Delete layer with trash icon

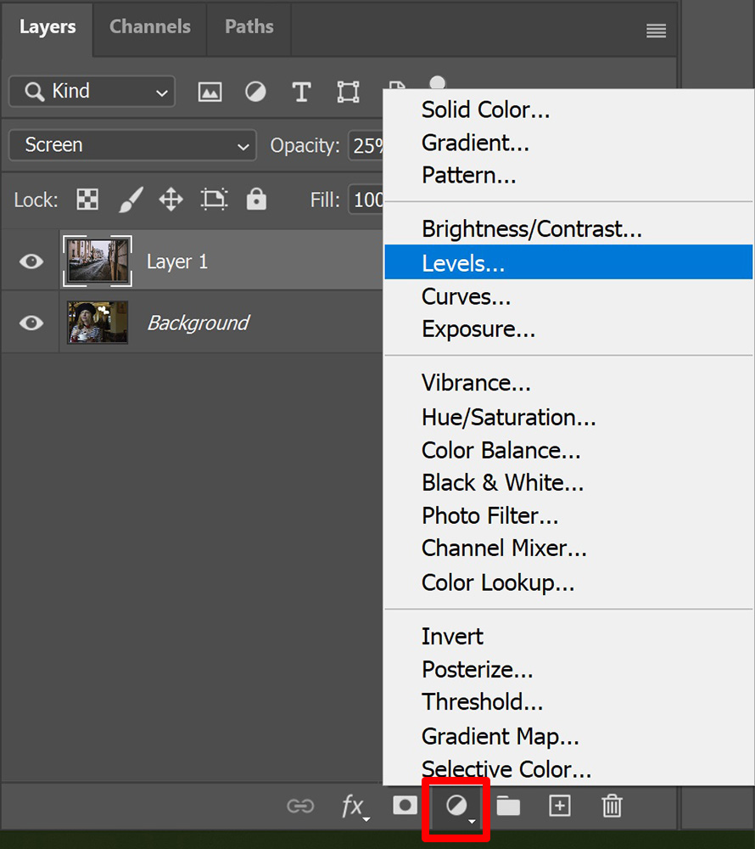(612, 806)
